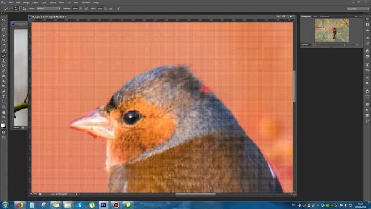The height and width of the screenshot is (209, 371).
Task: Select the Zoom tool in the toolbox
Action: (3, 117)
